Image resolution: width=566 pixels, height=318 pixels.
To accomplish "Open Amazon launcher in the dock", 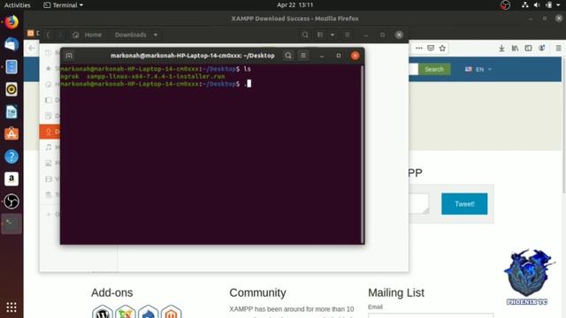I will pyautogui.click(x=11, y=178).
